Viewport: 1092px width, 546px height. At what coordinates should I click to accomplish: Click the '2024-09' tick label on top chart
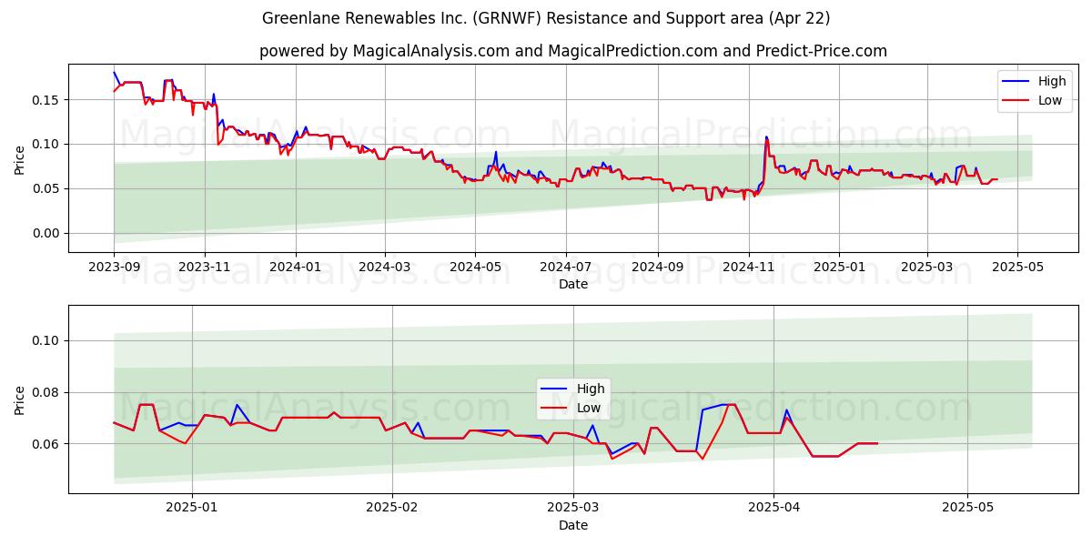[657, 268]
